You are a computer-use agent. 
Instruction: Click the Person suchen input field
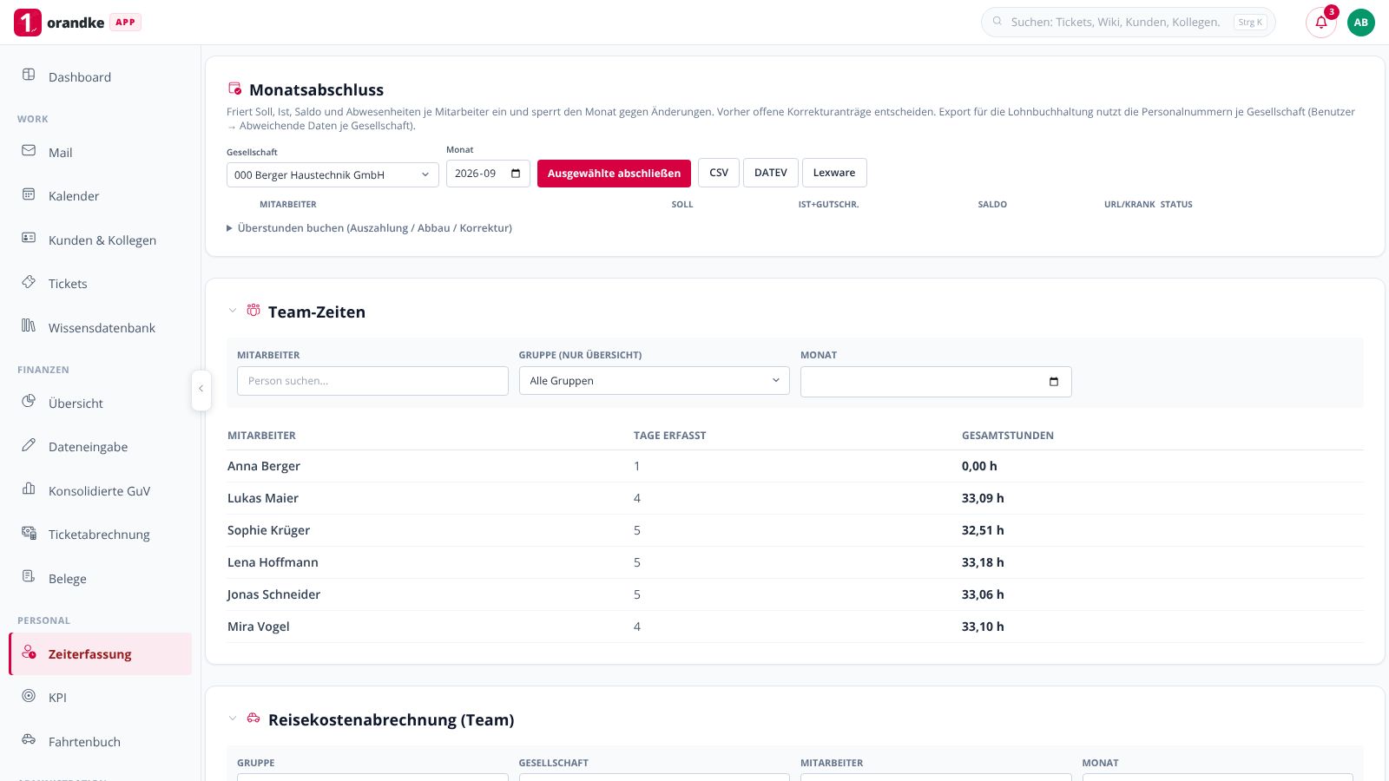pyautogui.click(x=372, y=381)
